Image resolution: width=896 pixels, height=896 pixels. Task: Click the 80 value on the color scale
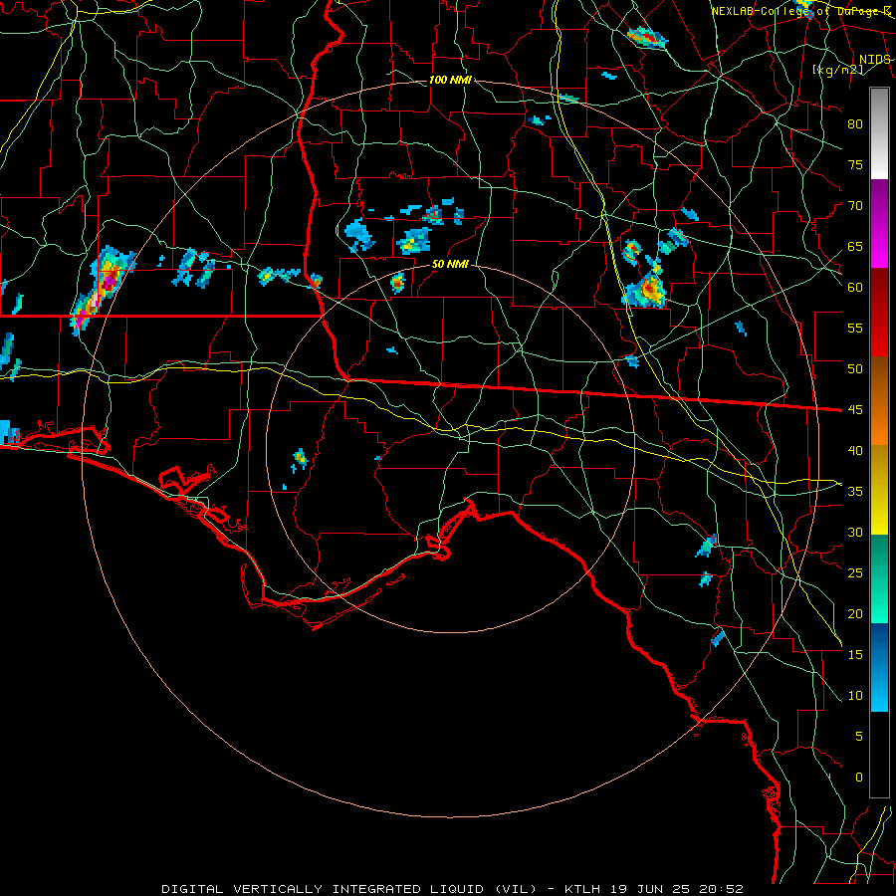pos(855,124)
